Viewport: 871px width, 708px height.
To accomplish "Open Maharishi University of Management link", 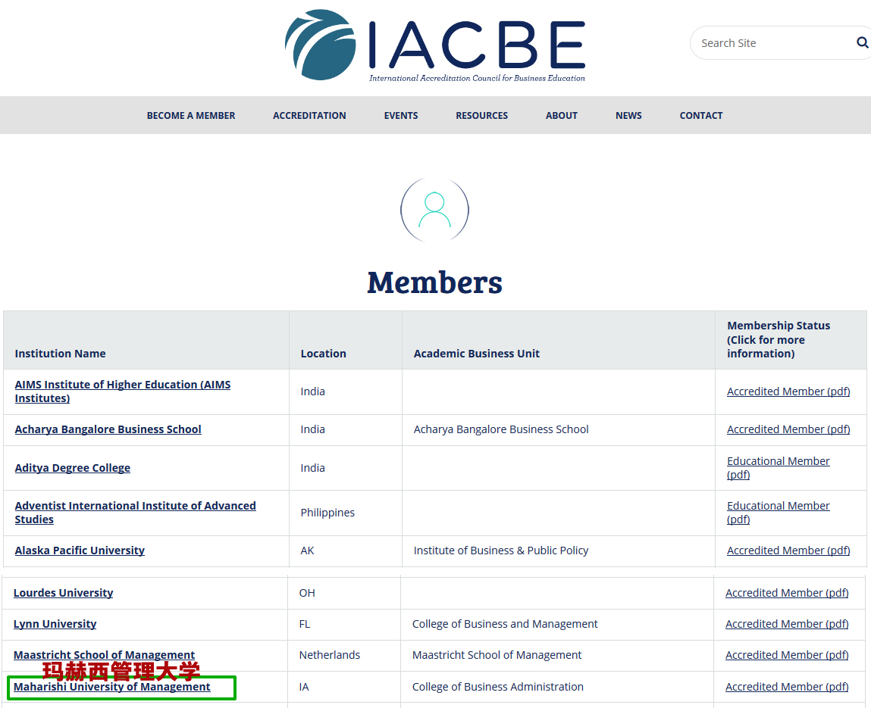I will pos(111,687).
